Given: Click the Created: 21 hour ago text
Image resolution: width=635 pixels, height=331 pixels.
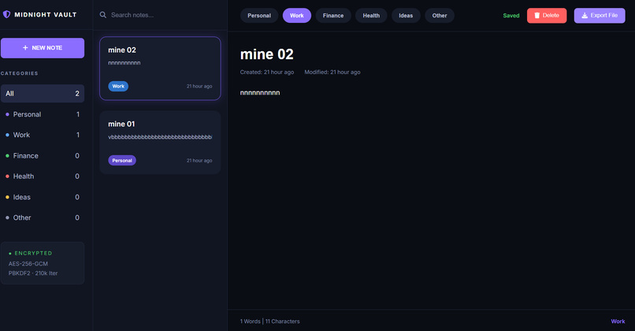Looking at the screenshot, I should 267,73.
